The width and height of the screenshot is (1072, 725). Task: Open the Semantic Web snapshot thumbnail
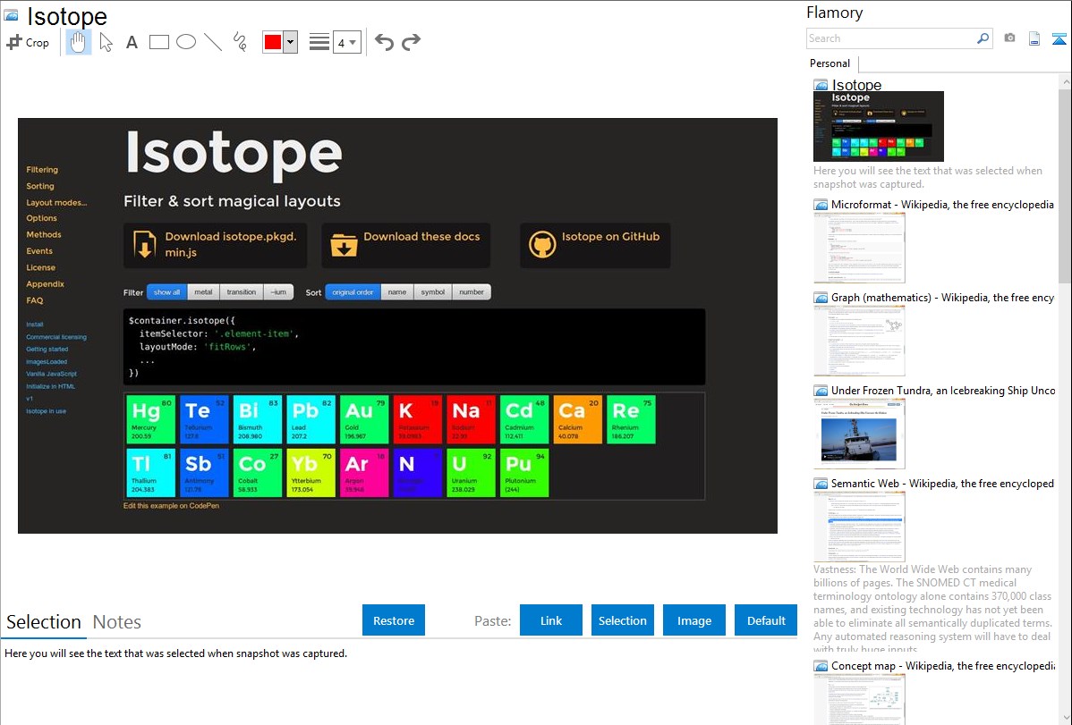tap(859, 527)
